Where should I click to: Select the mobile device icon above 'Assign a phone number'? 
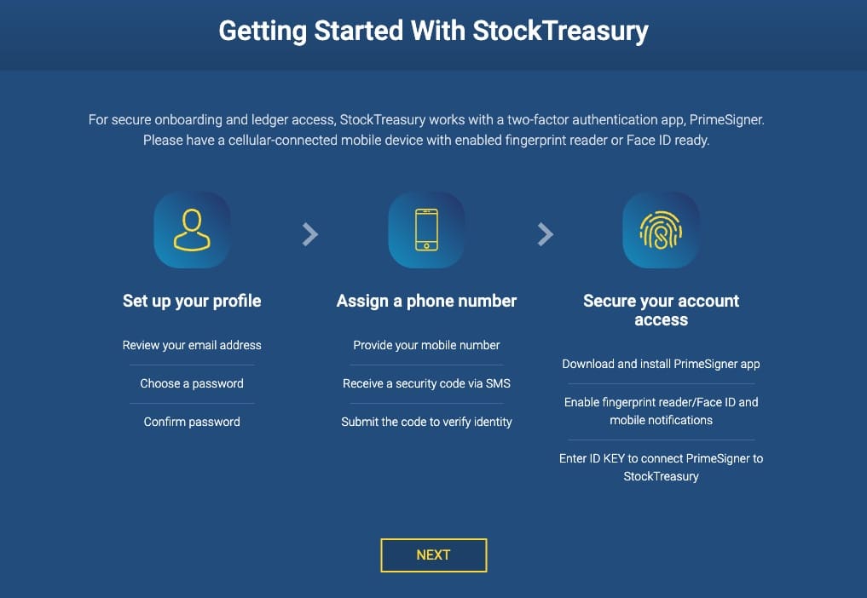pyautogui.click(x=426, y=230)
